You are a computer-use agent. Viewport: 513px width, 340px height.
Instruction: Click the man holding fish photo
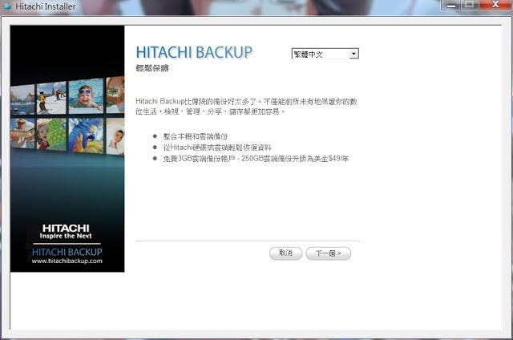[x=22, y=133]
